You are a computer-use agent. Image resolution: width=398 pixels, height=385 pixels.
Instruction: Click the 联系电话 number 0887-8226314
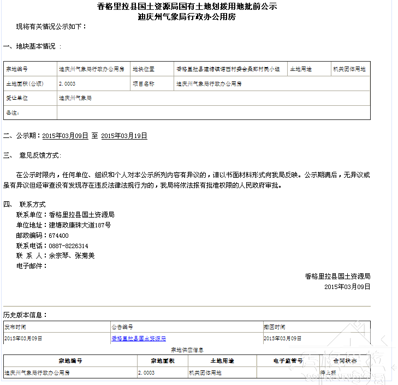click(x=68, y=246)
